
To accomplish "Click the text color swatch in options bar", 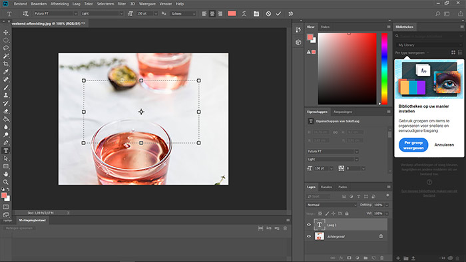I will click(232, 13).
